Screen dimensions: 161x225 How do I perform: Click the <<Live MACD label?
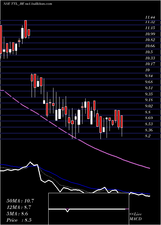coord(136,216)
